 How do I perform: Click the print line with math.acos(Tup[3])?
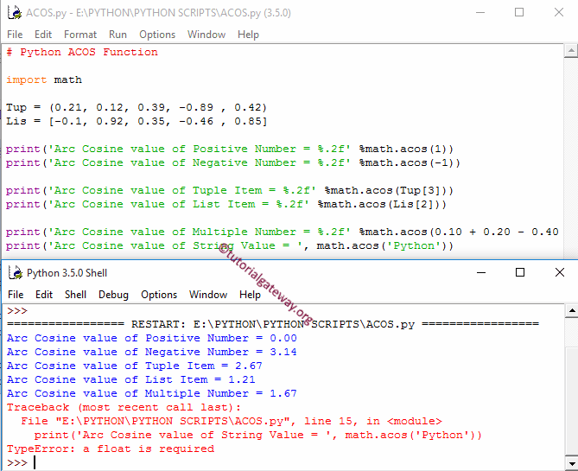click(x=230, y=190)
